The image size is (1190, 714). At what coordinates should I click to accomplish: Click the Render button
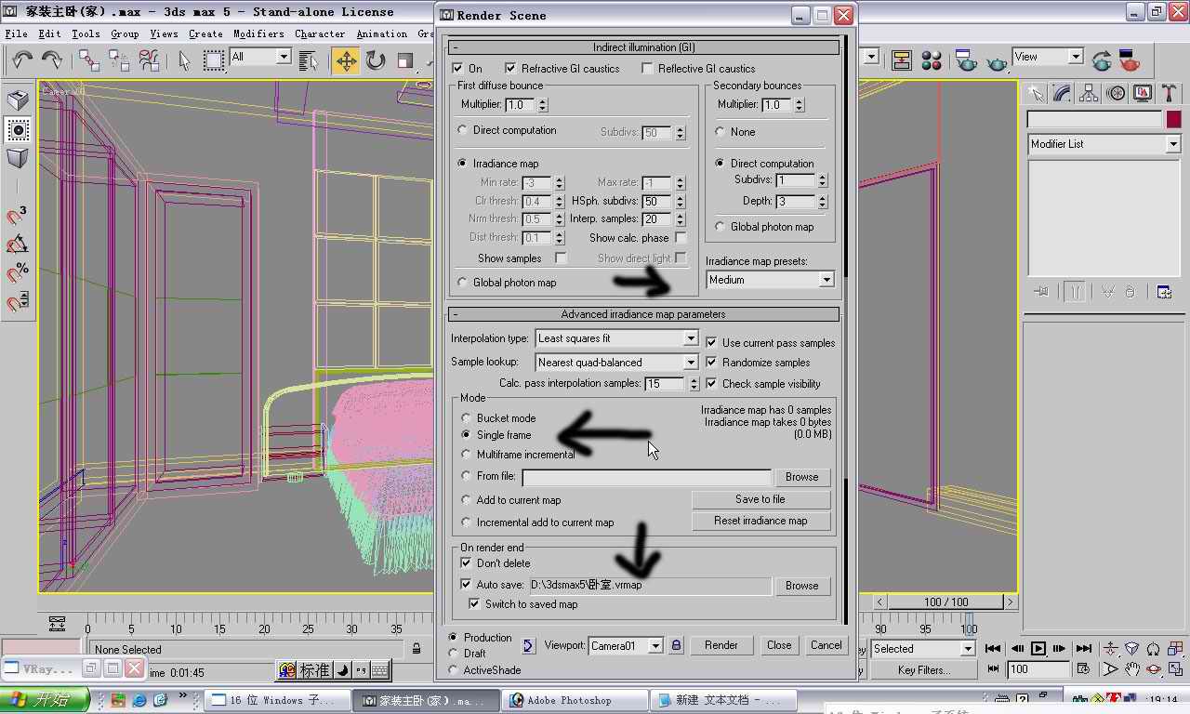[721, 645]
